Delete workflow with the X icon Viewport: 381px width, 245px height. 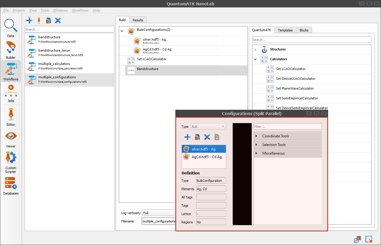58,20
